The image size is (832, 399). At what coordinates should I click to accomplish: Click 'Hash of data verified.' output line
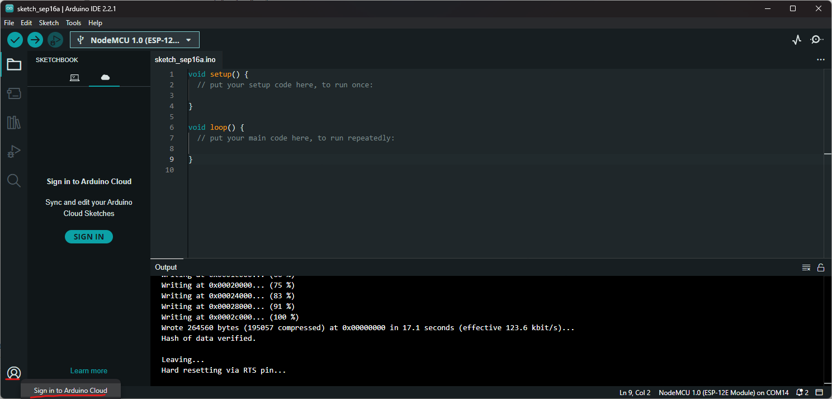click(x=209, y=338)
